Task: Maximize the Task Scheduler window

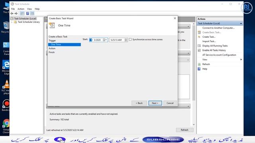Action: 231,4
